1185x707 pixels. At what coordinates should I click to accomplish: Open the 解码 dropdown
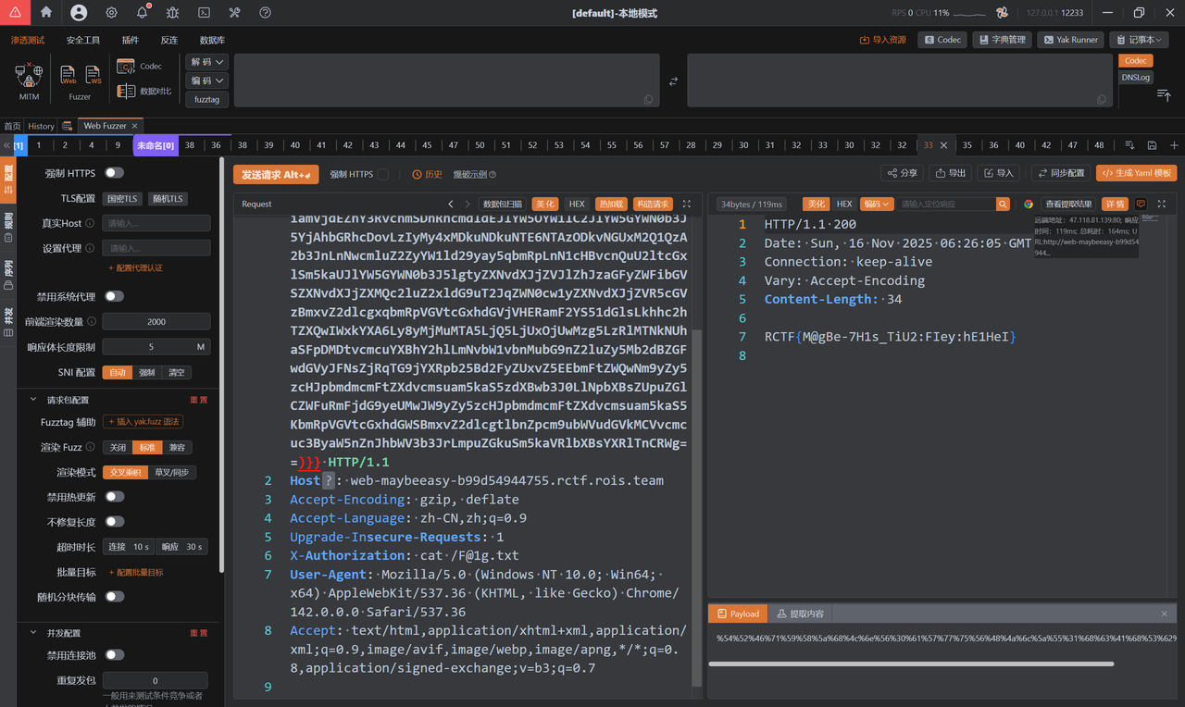(207, 62)
